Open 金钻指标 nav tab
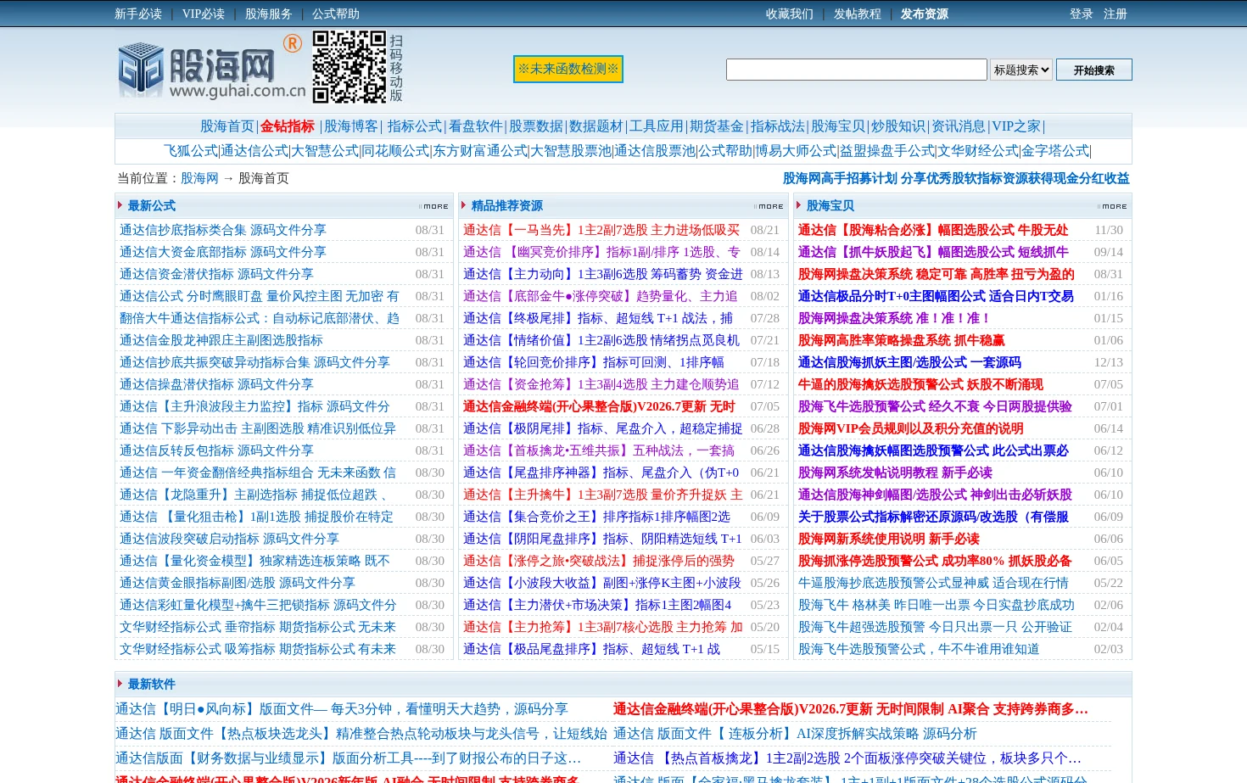The height and width of the screenshot is (783, 1247). coord(288,126)
